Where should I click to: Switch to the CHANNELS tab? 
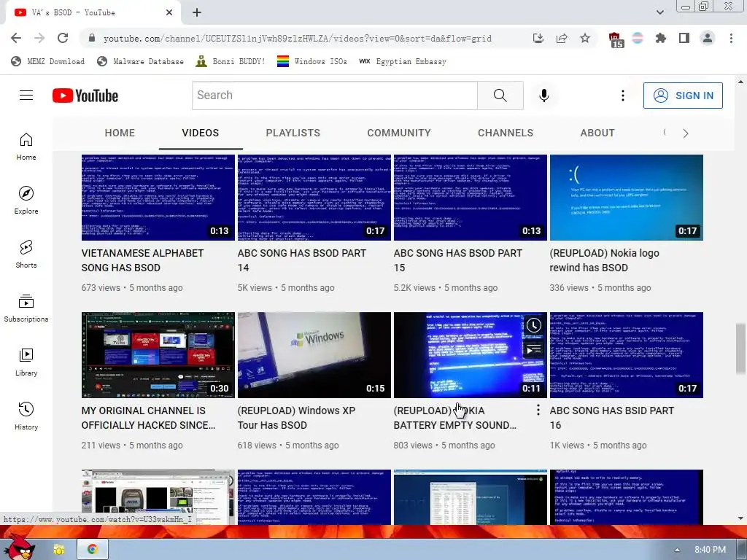coord(506,133)
